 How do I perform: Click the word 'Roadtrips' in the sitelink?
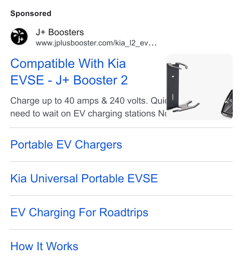tap(124, 212)
